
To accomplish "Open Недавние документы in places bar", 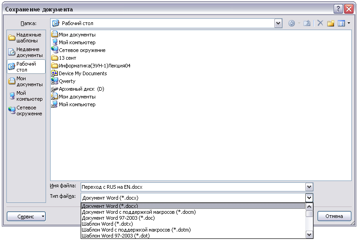I will tap(26, 52).
